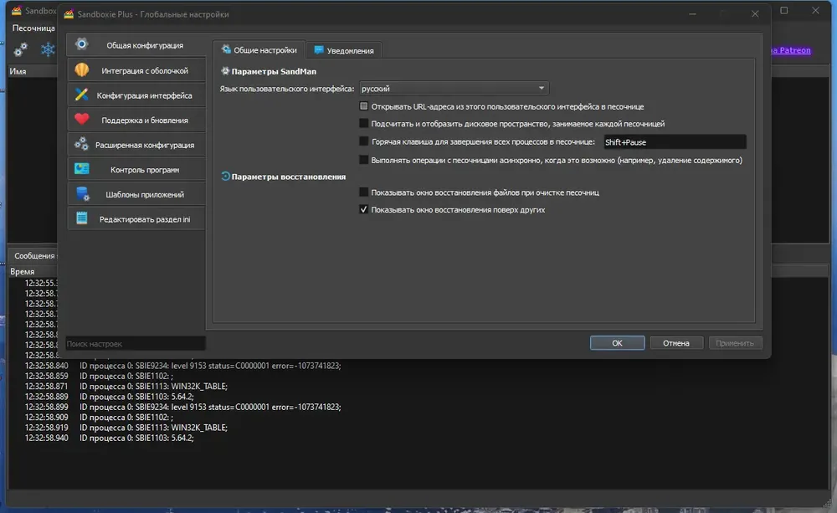This screenshot has width=837, height=513.
Task: Open the Расширенная конфигурация page
Action: [136, 145]
